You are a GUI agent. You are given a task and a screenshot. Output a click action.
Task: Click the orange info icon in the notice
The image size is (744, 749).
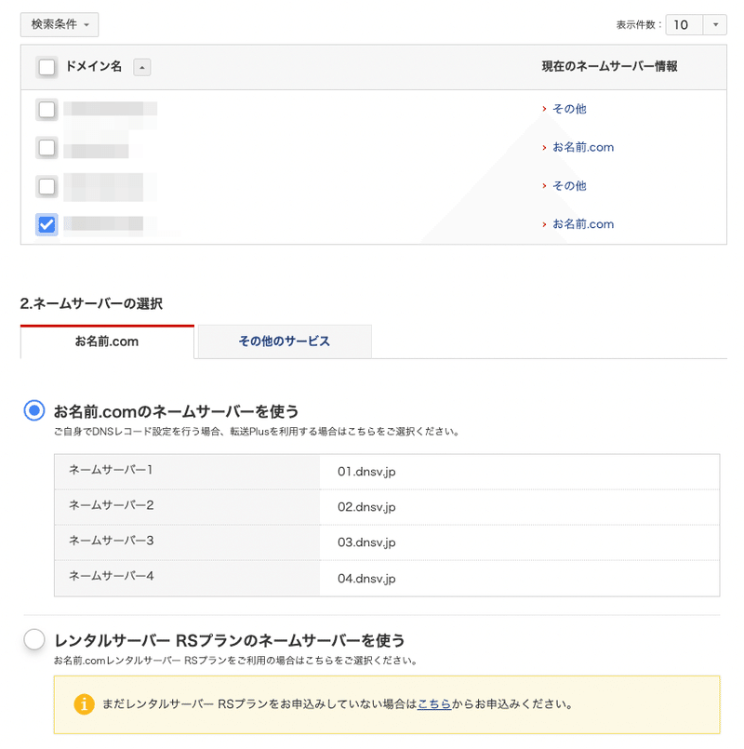pyautogui.click(x=84, y=704)
